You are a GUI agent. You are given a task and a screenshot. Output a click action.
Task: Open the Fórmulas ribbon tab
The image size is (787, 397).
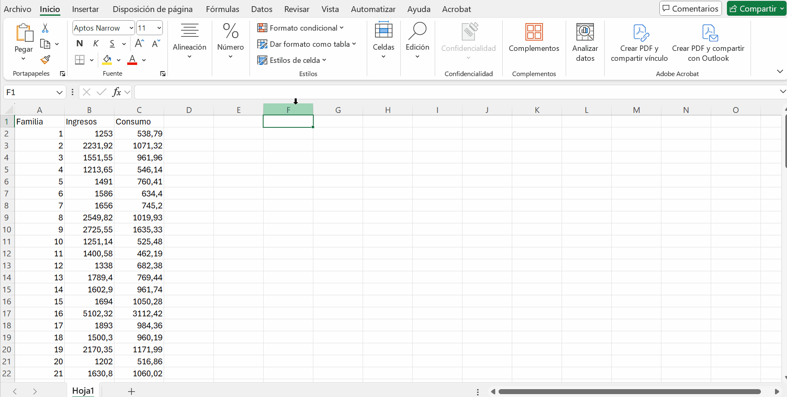223,9
